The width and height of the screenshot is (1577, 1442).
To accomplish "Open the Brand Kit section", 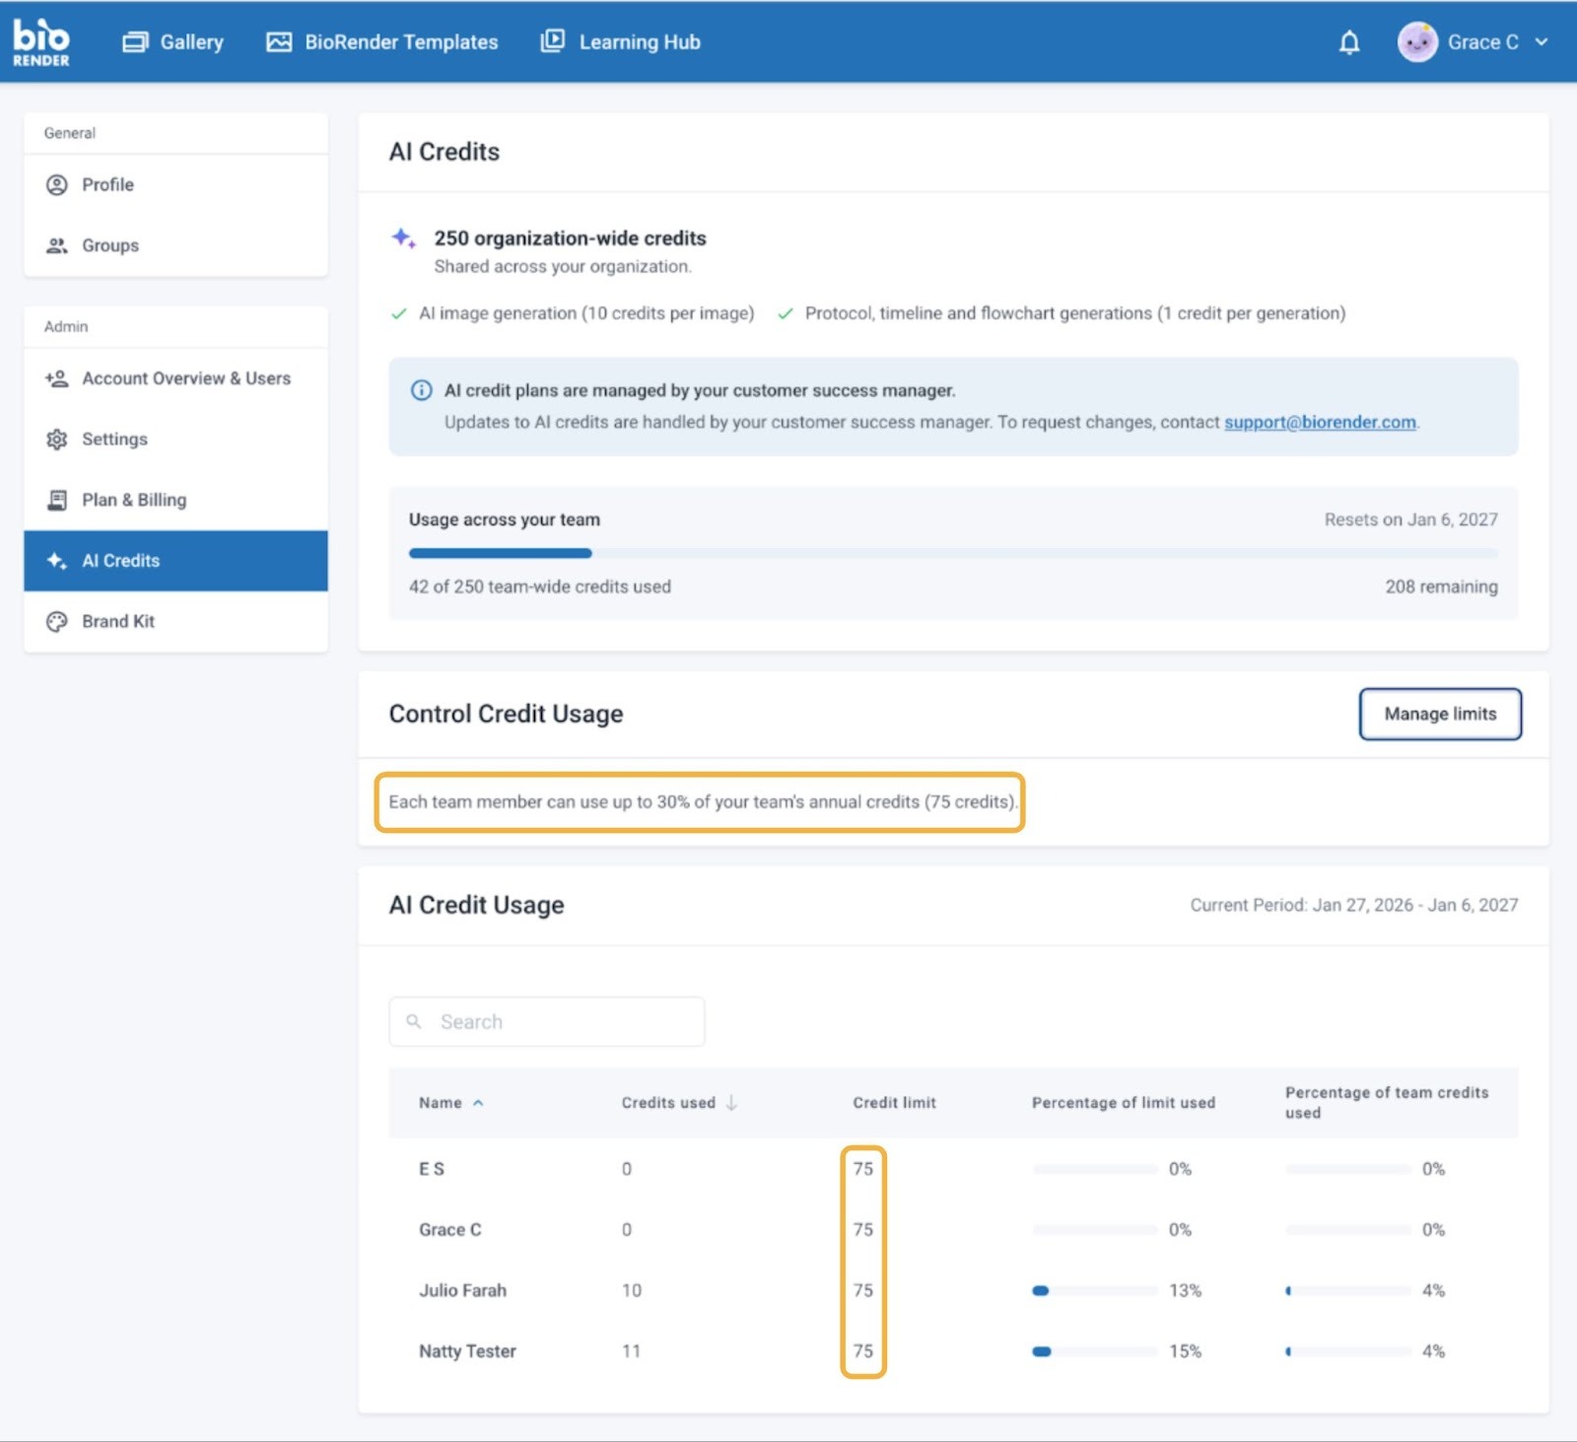I will [175, 621].
